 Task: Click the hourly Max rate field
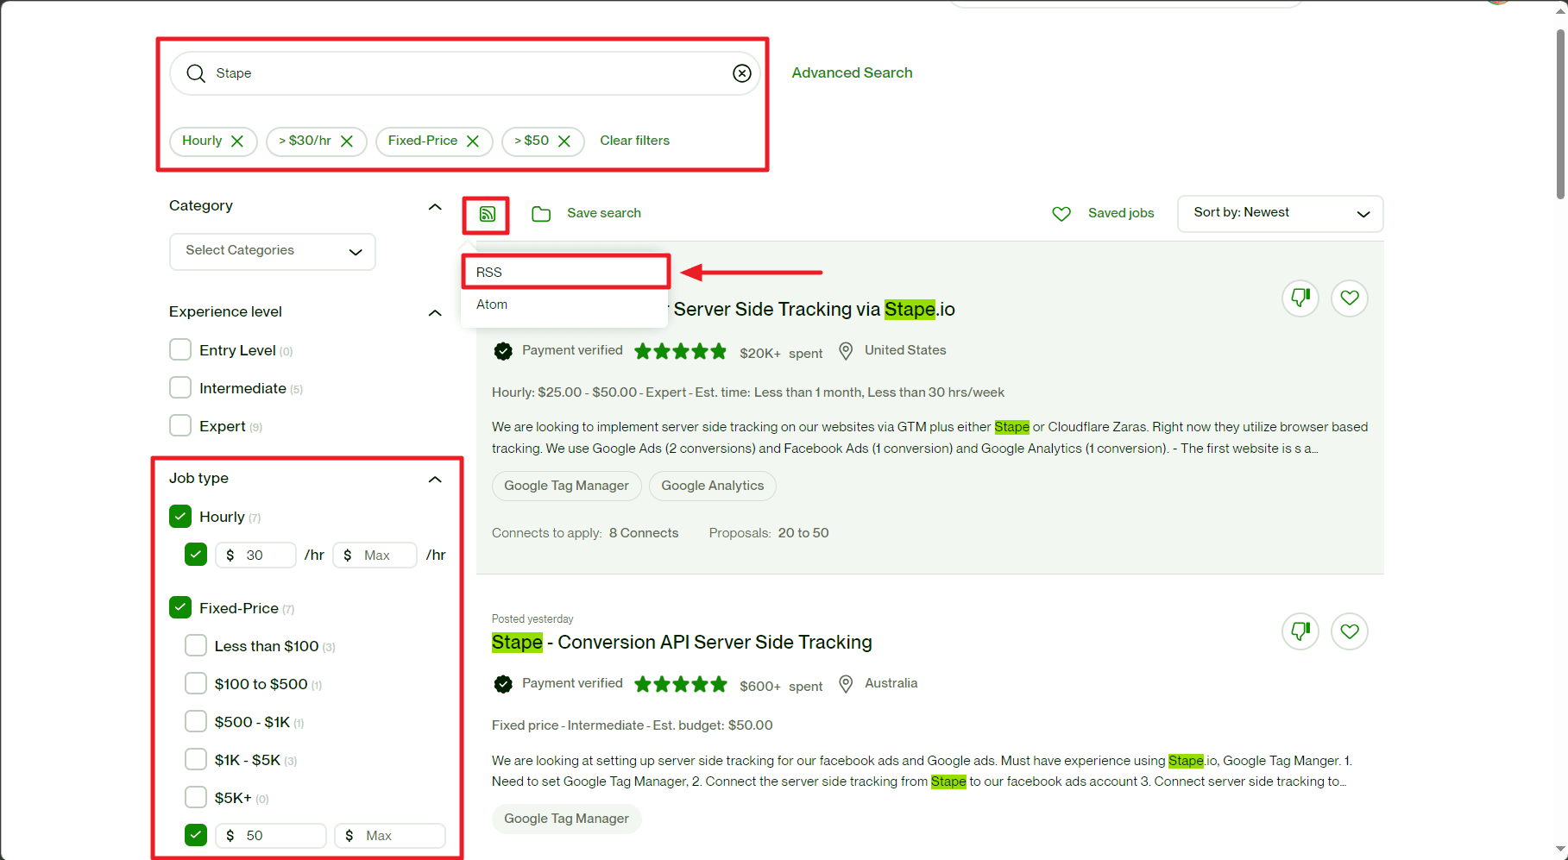[375, 555]
